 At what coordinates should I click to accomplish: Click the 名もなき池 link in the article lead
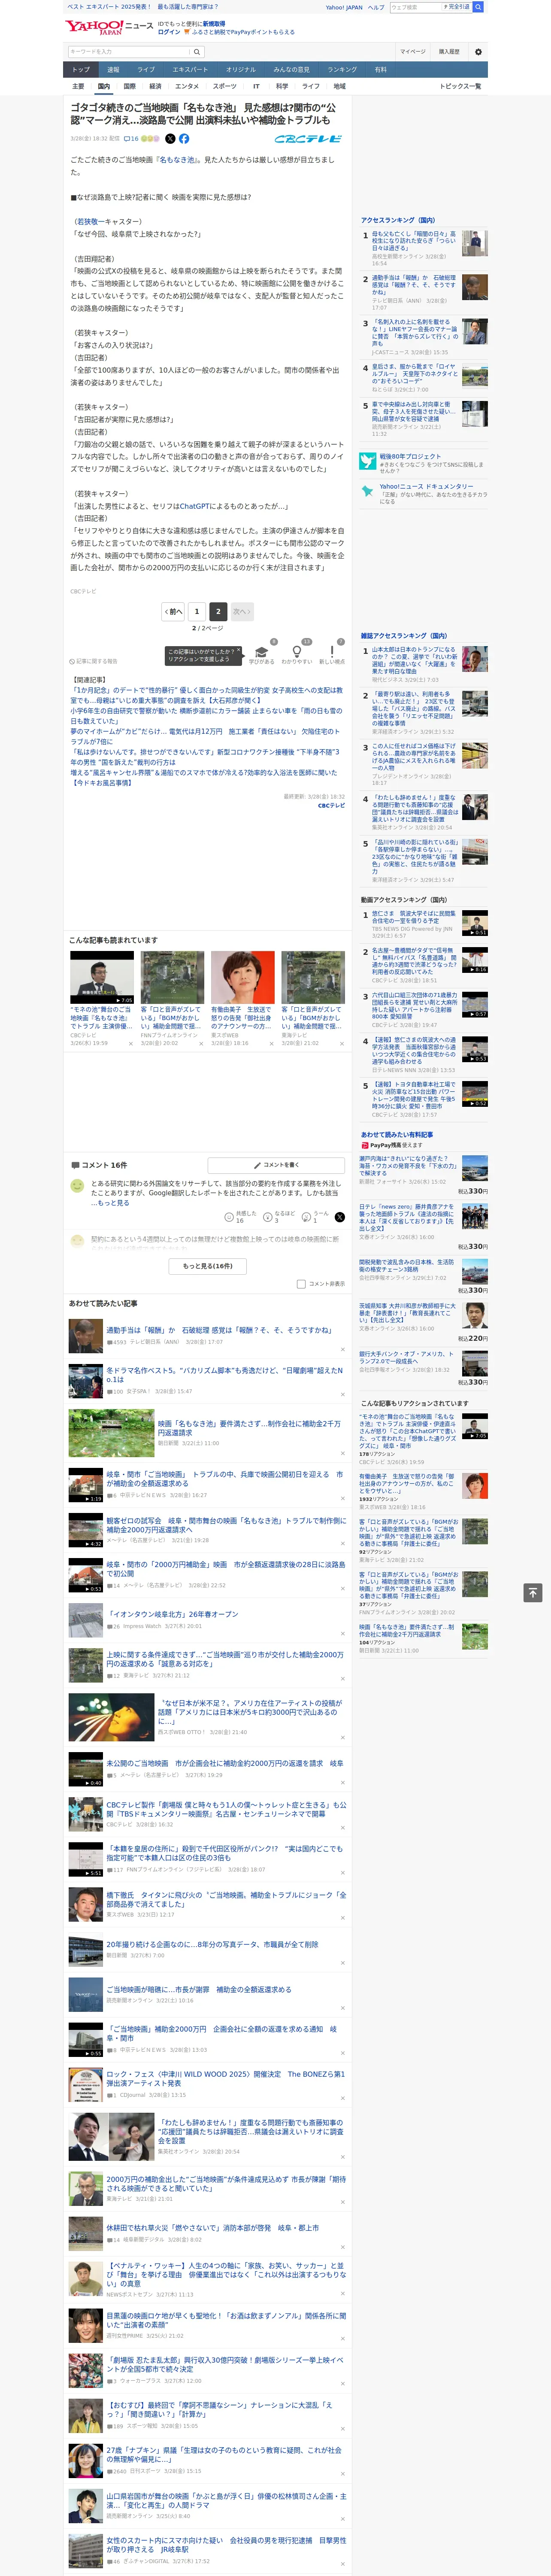[177, 160]
